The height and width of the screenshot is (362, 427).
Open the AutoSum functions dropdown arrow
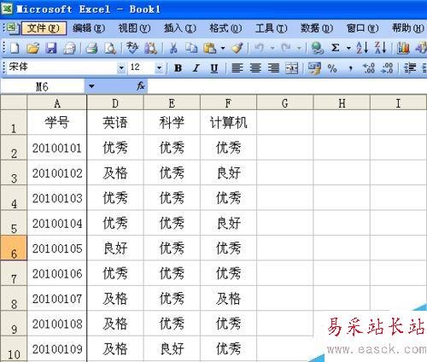(348, 49)
